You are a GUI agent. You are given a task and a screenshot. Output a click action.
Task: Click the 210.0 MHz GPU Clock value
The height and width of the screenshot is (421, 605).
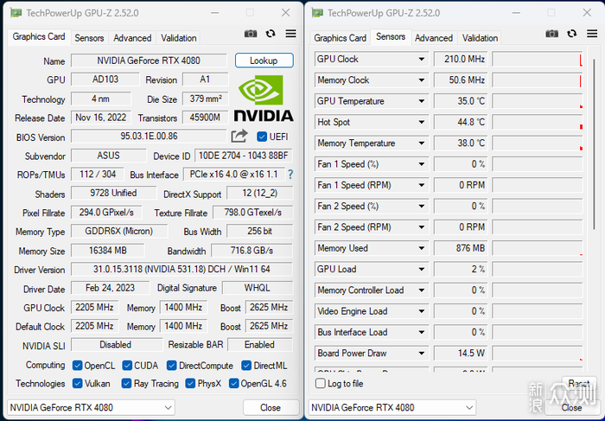461,59
